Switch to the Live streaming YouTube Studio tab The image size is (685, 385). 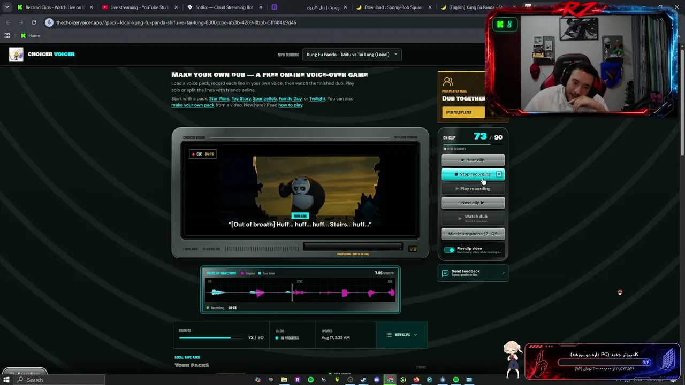click(140, 7)
